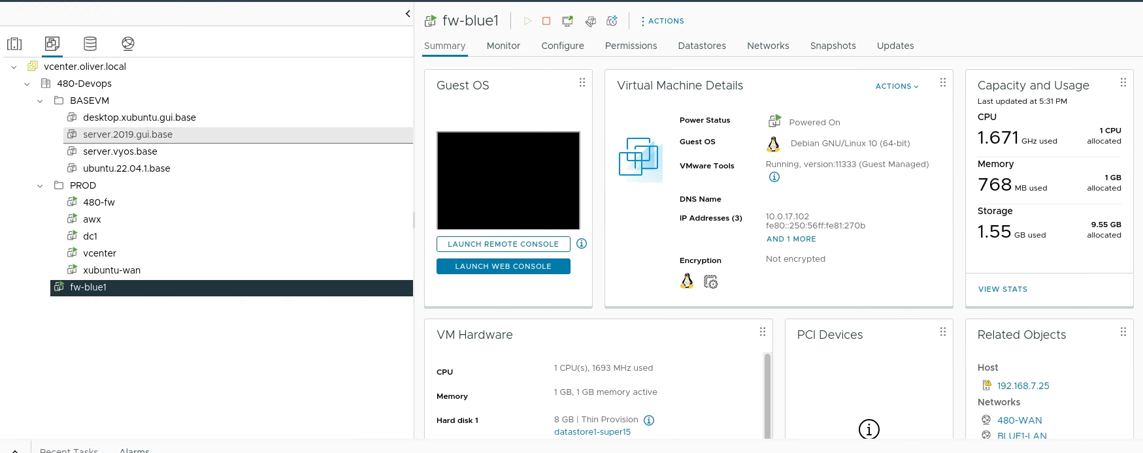The width and height of the screenshot is (1143, 453).
Task: Open Virtual Machine Details card handle
Action: coord(942,83)
